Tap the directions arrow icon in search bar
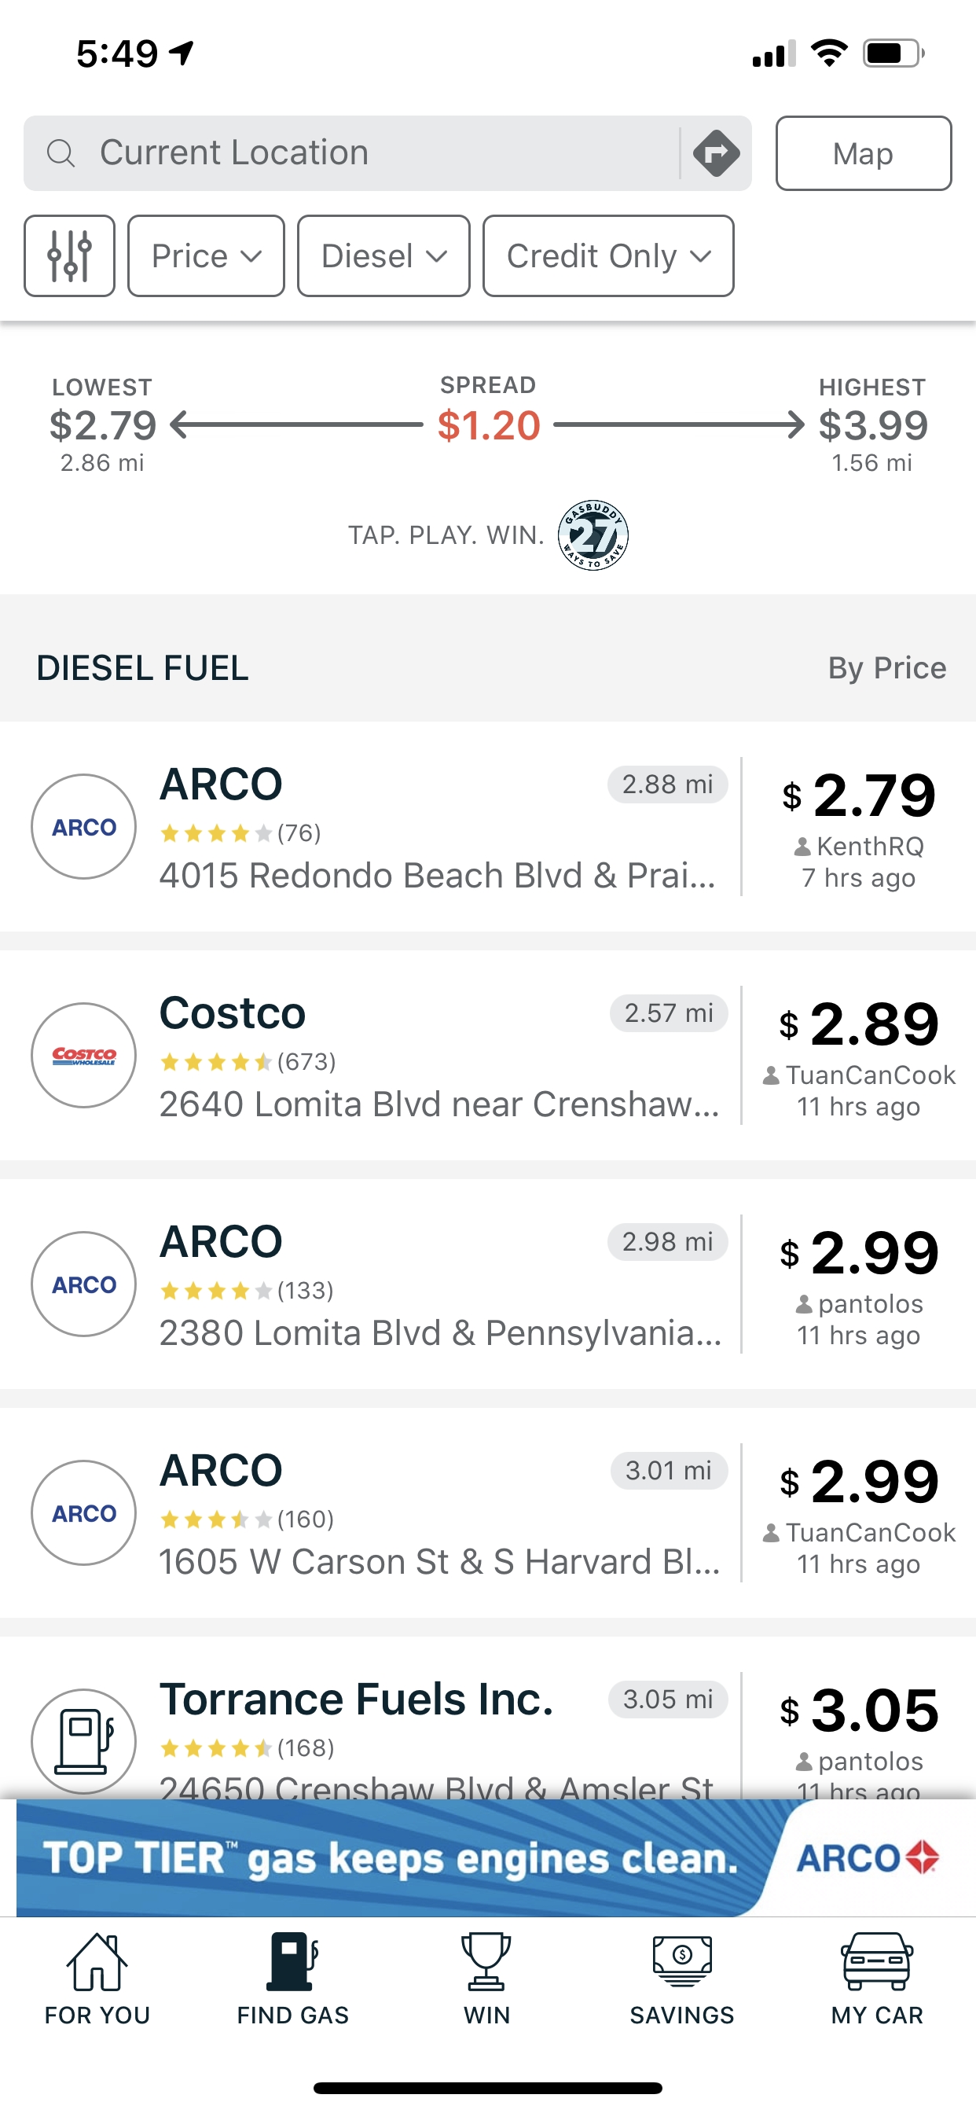The height and width of the screenshot is (2113, 976). [716, 153]
